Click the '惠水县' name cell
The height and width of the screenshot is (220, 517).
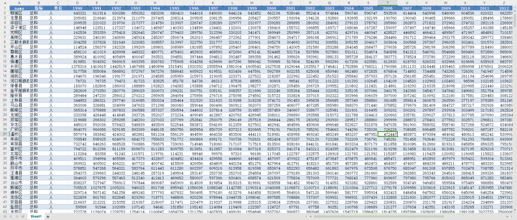click(x=19, y=56)
